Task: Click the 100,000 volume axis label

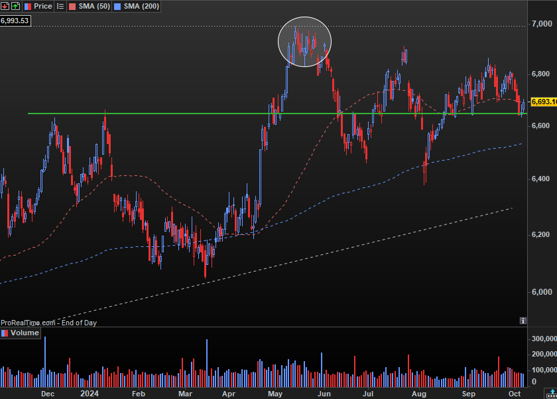Action: [x=544, y=370]
